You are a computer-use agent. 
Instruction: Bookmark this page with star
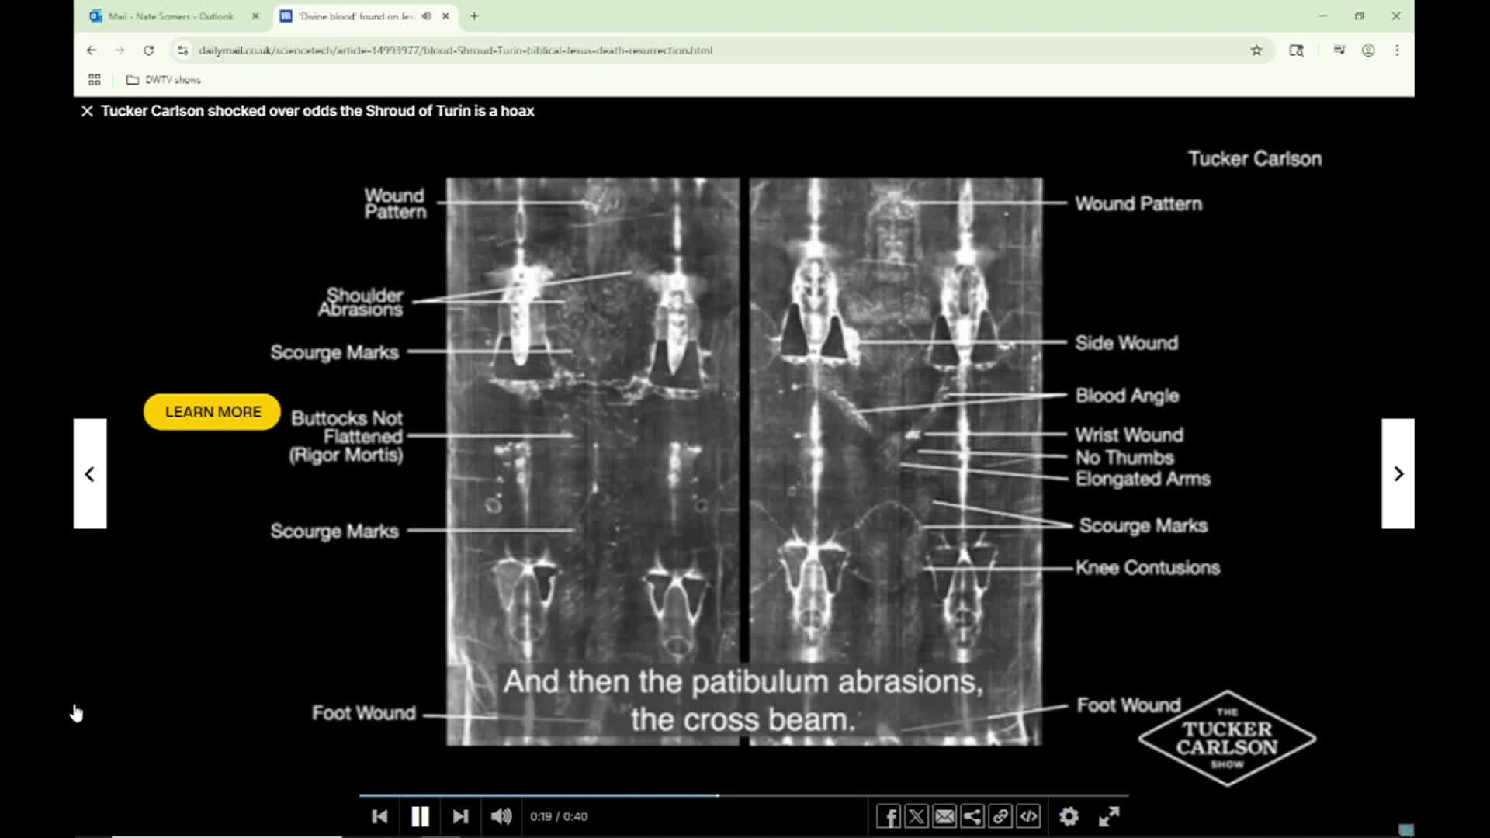1256,50
